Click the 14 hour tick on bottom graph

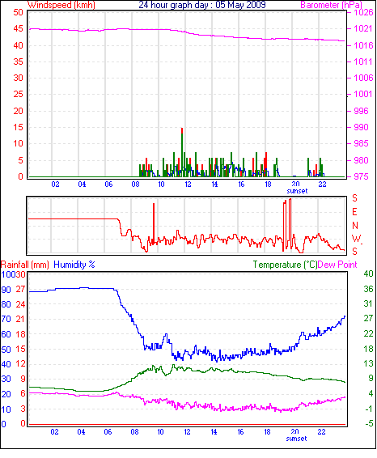pos(214,432)
